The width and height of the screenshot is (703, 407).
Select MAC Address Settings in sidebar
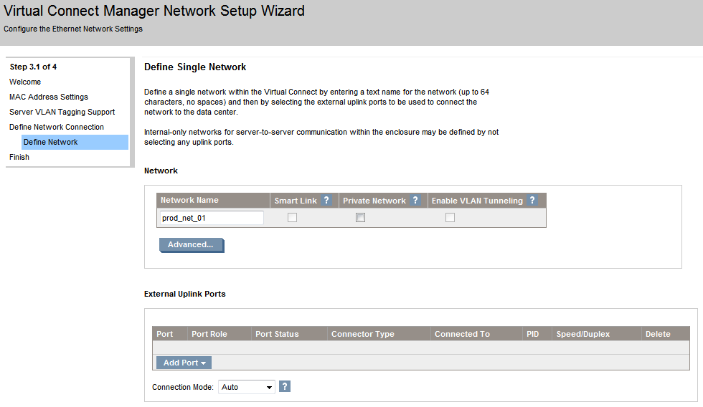click(x=49, y=97)
